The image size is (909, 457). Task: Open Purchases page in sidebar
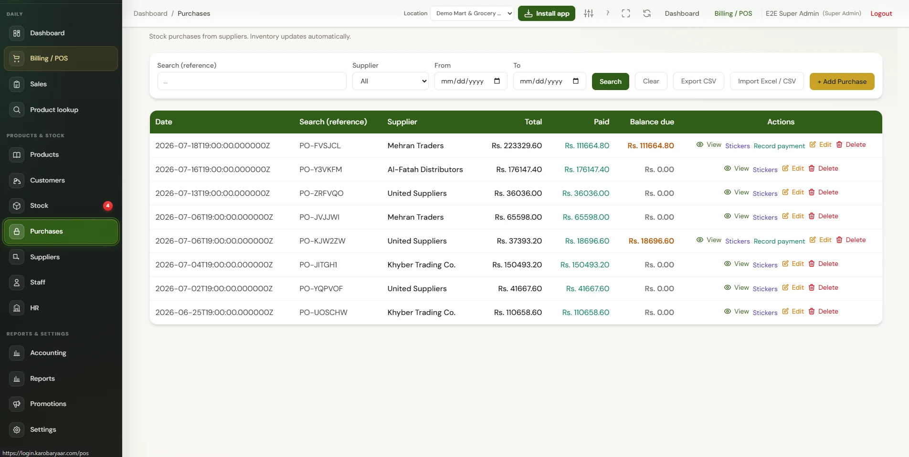(61, 232)
